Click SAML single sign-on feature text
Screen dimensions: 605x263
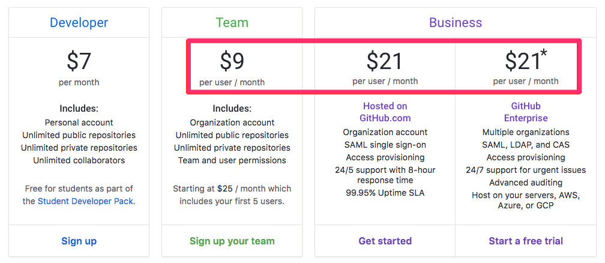[385, 145]
